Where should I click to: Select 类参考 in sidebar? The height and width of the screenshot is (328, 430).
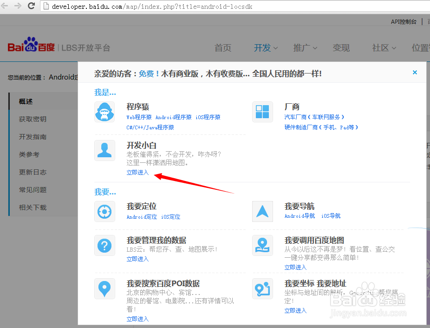(x=43, y=154)
